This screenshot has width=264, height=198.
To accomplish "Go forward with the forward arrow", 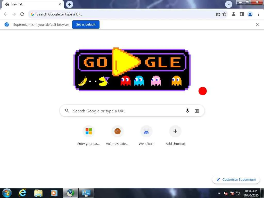I will click(x=14, y=14).
